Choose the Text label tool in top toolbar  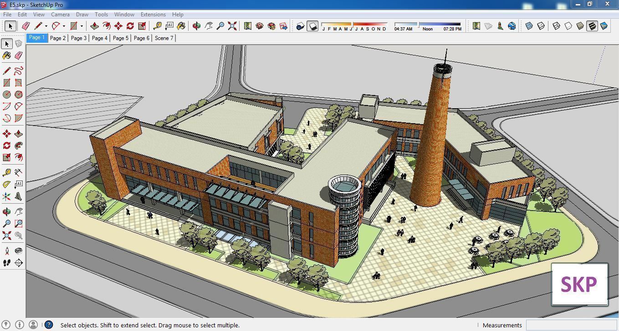click(169, 26)
